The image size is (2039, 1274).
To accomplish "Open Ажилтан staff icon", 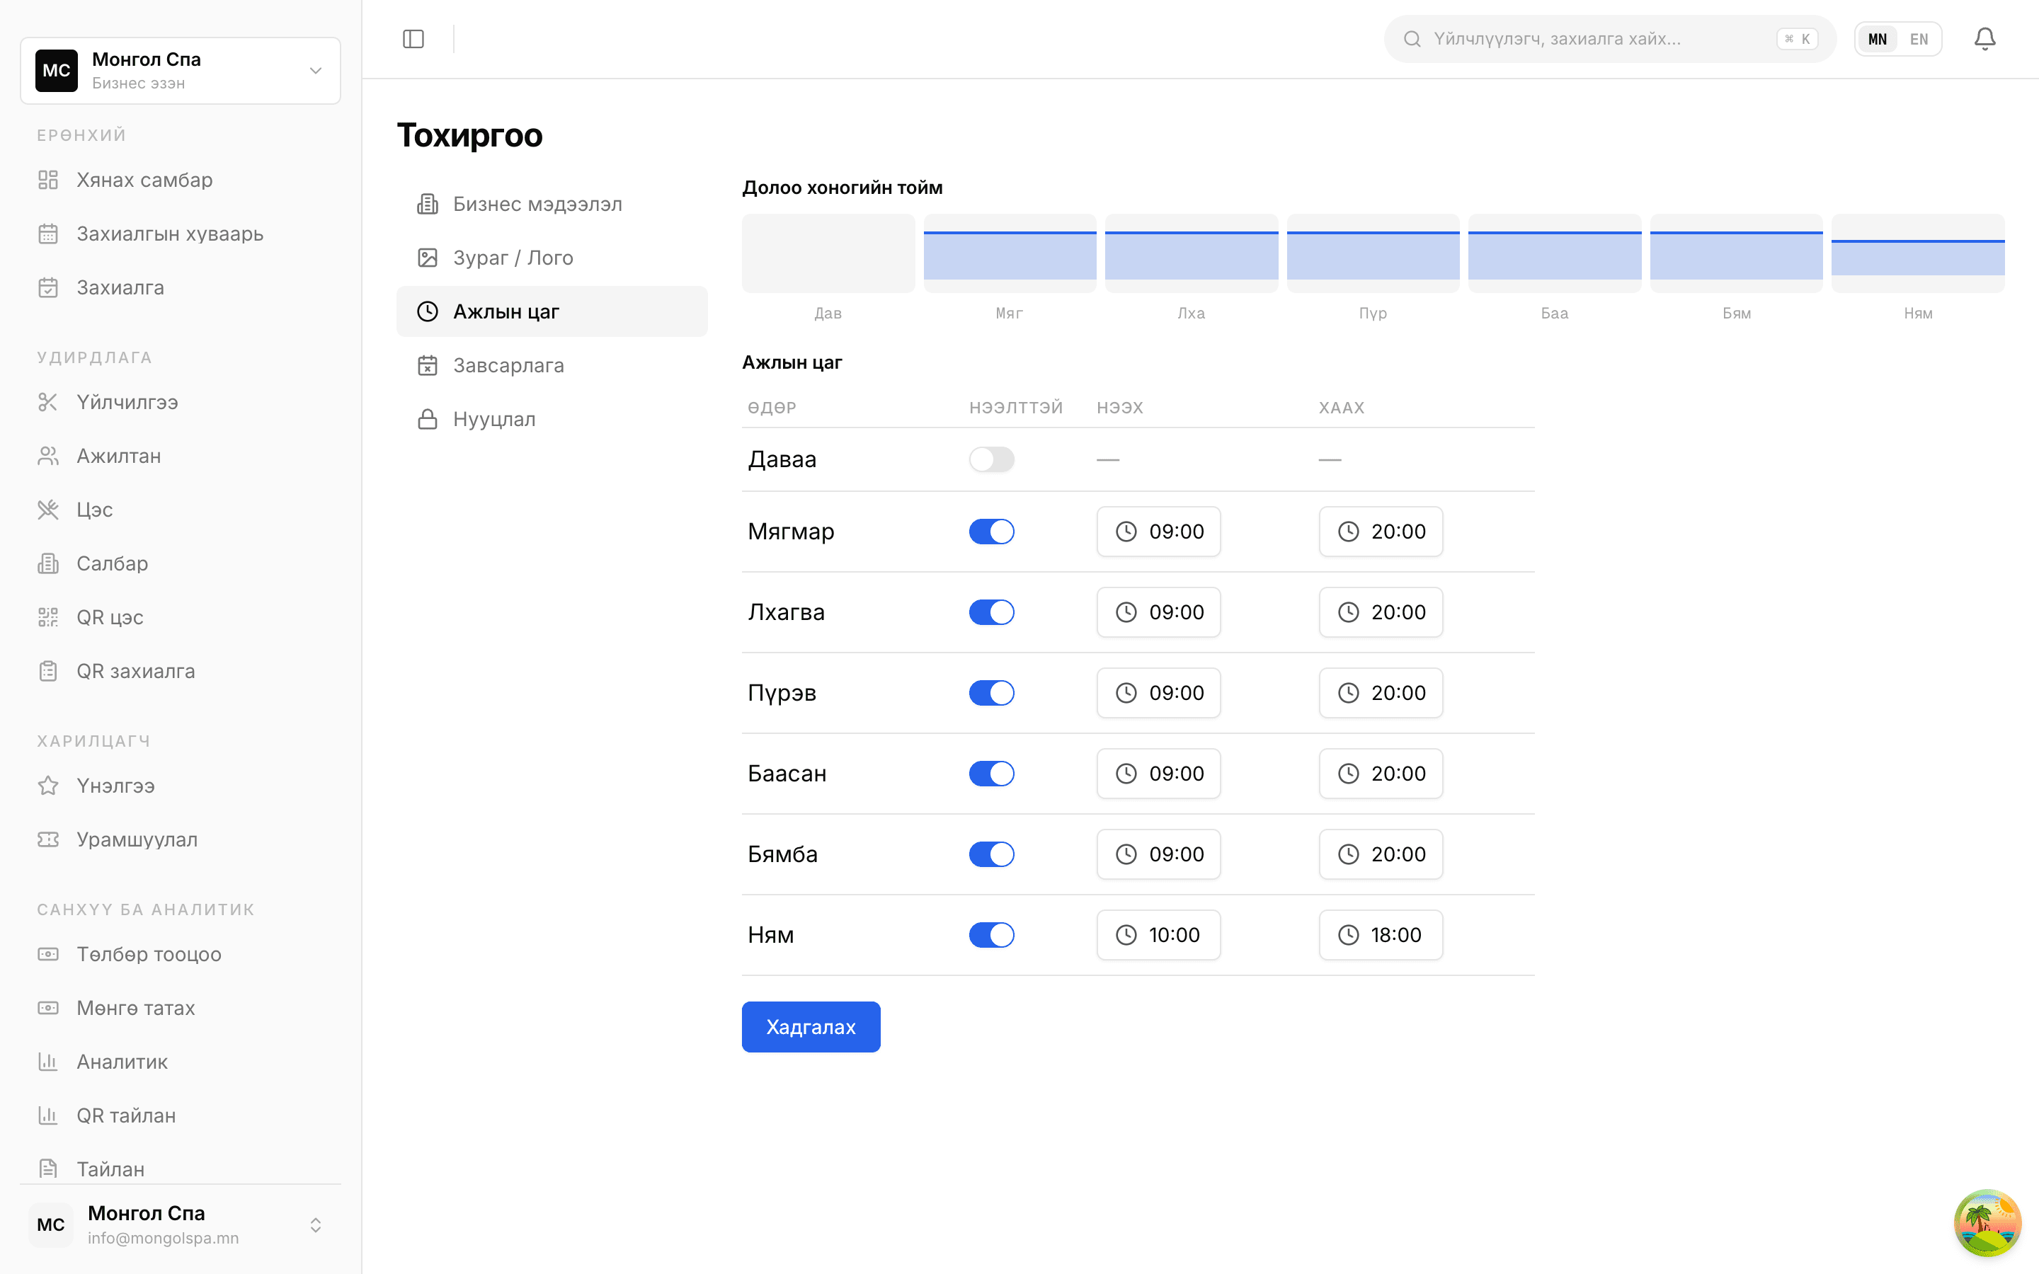I will click(48, 456).
